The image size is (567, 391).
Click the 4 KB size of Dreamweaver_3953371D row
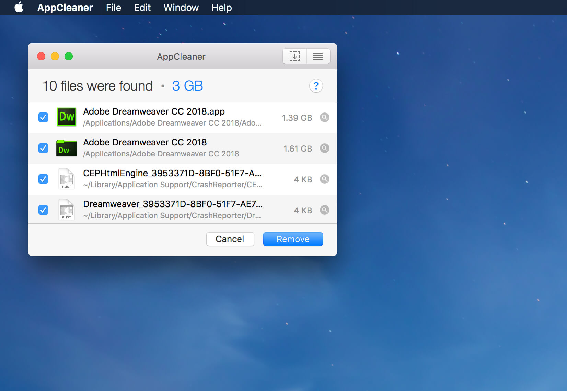tap(303, 210)
